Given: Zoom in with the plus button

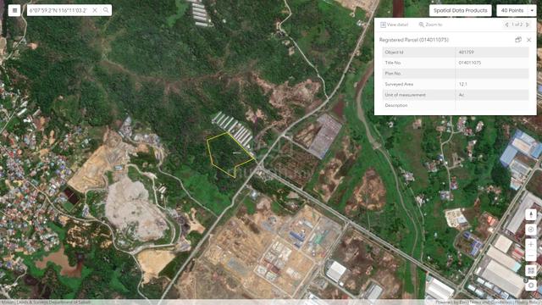Looking at the screenshot, I should pos(531,244).
